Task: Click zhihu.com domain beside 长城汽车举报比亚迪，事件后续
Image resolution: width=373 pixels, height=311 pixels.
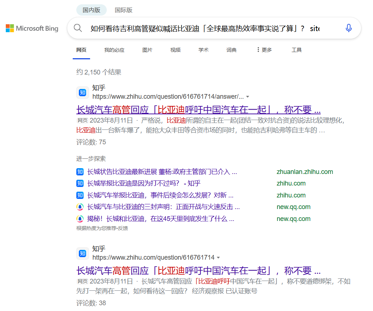Action: click(x=291, y=195)
